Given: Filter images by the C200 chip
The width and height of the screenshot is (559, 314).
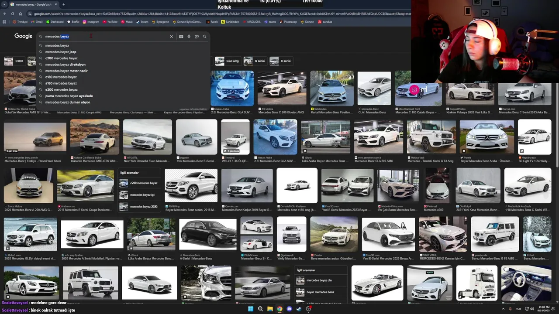Looking at the screenshot, I should [14, 61].
